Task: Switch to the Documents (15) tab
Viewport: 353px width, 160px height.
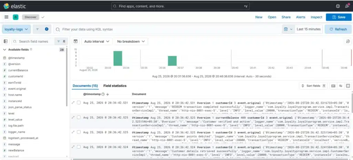Action: coord(85,86)
